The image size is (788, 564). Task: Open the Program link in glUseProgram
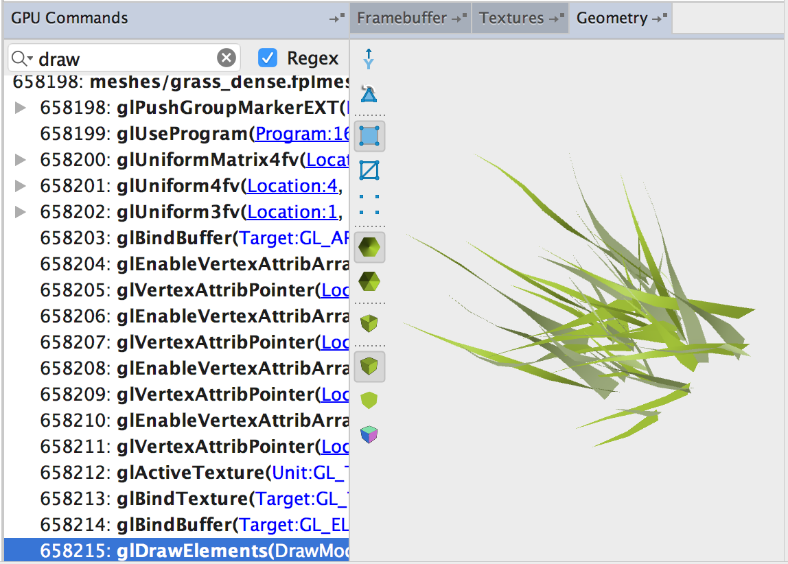click(302, 134)
